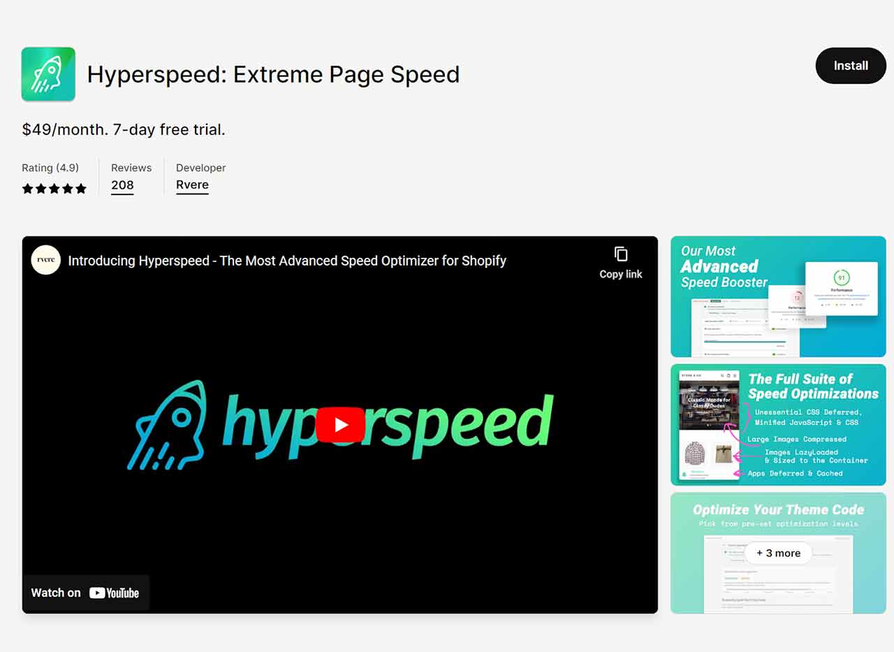This screenshot has height=652, width=894.
Task: Click the Rating (4.9) label
Action: 50,168
